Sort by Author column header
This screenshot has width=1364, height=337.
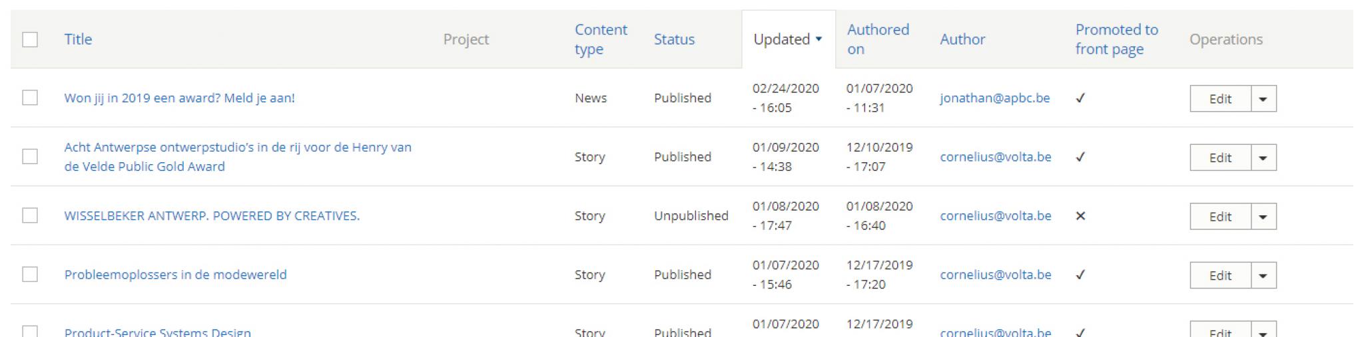(x=962, y=39)
